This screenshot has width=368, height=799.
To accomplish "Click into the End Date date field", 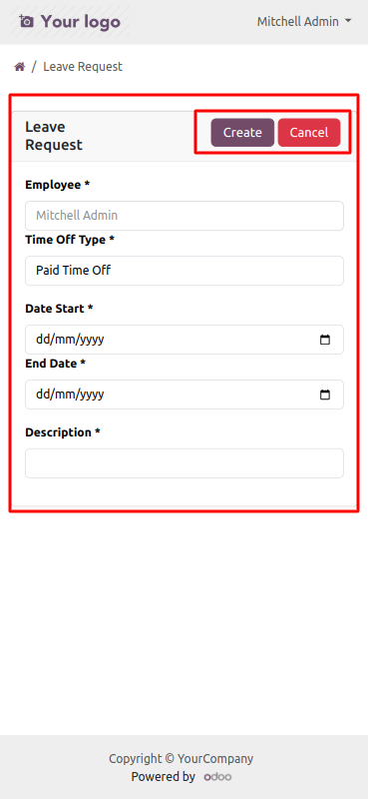I will [x=184, y=395].
